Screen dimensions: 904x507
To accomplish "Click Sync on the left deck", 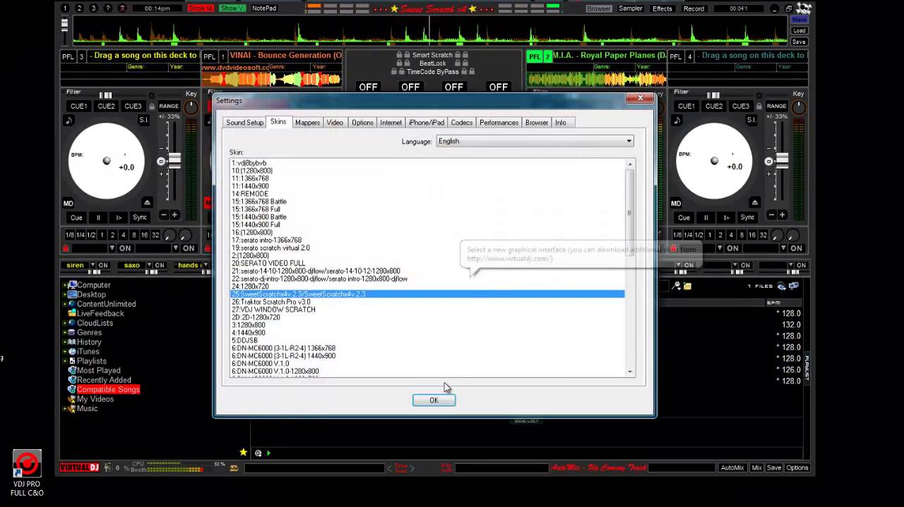I will pos(140,217).
